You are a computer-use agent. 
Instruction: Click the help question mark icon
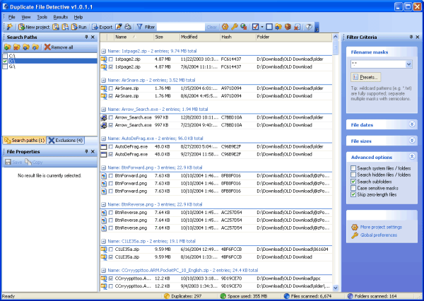tap(309, 26)
